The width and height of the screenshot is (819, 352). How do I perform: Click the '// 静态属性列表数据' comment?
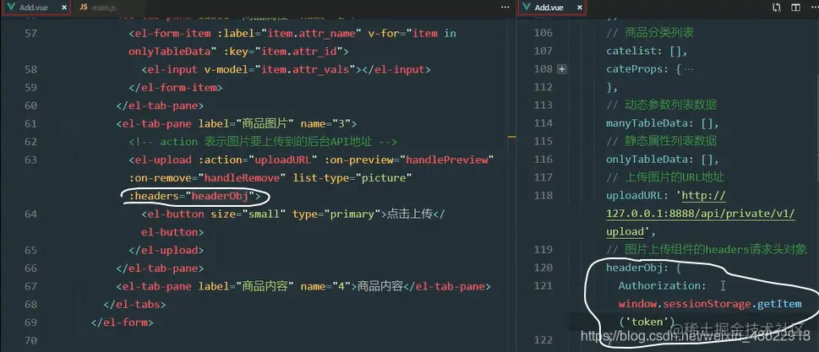coord(661,141)
